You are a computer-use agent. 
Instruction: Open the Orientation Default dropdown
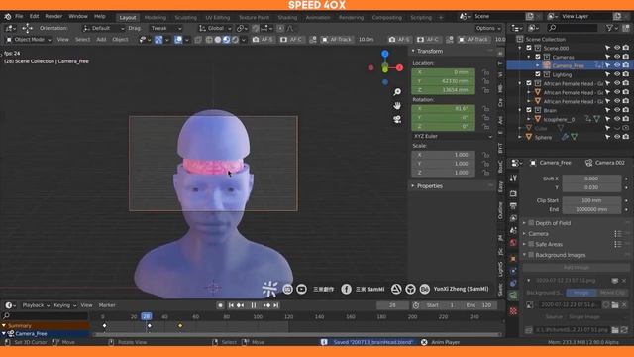tap(103, 29)
